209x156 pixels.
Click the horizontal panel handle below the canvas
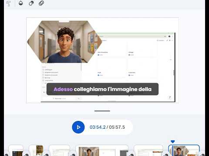(102, 111)
